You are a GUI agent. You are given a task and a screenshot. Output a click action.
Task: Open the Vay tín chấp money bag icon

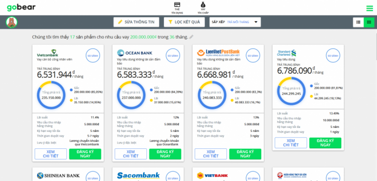[x=203, y=8]
